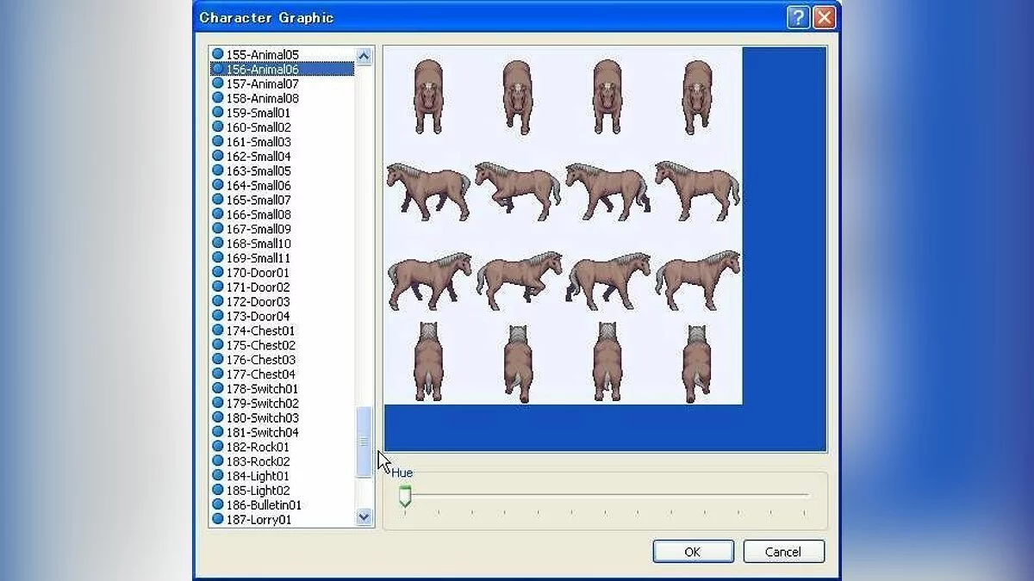Choose 158-Animal08 graphic
This screenshot has width=1034, height=581.
[x=283, y=98]
